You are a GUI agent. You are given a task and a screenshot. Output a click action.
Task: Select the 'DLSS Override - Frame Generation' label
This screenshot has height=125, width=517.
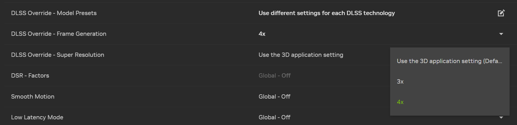(59, 34)
